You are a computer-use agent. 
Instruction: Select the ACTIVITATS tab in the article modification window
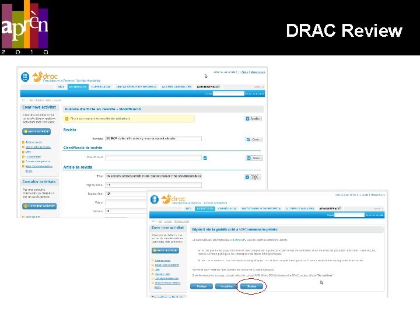pyautogui.click(x=78, y=87)
